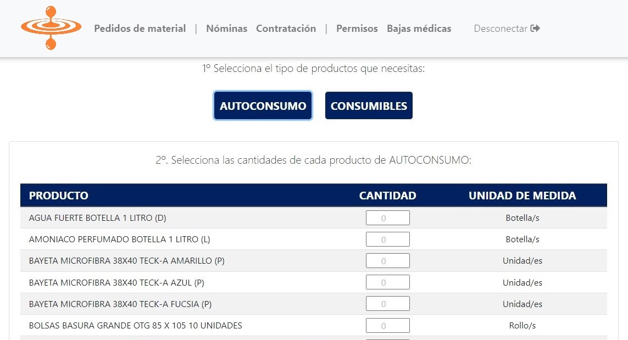Click the Desconectar link

tap(507, 29)
